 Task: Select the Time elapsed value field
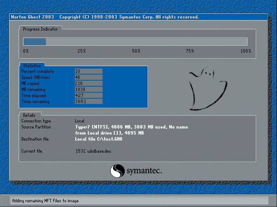pyautogui.click(x=88, y=95)
